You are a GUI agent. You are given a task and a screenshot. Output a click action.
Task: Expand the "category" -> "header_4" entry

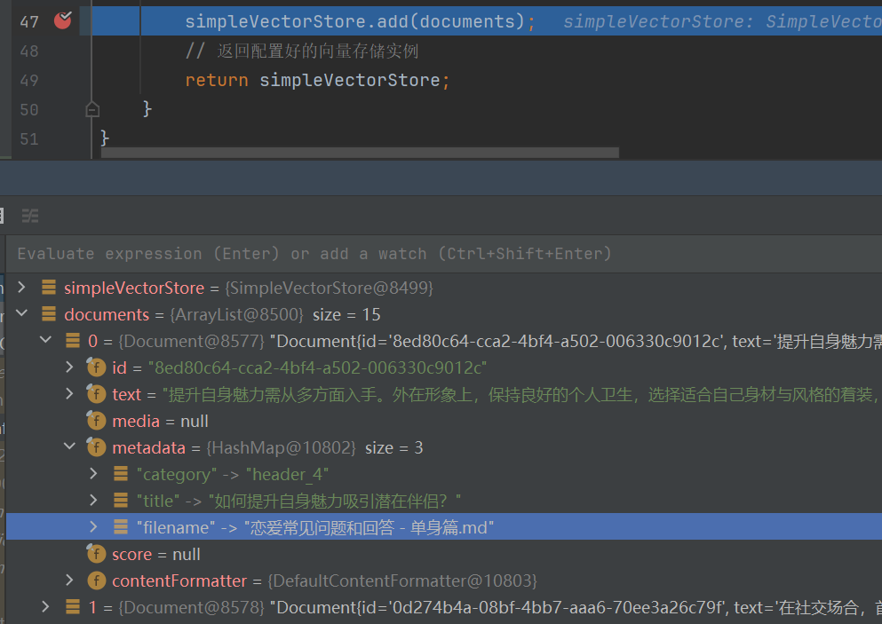pos(94,473)
